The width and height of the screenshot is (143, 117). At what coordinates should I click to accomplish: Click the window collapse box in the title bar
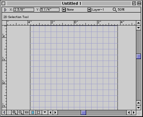point(139,3)
